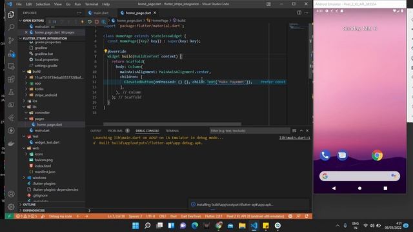Open the Messages app in the emulator
The height and width of the screenshot is (232, 413).
(x=342, y=155)
